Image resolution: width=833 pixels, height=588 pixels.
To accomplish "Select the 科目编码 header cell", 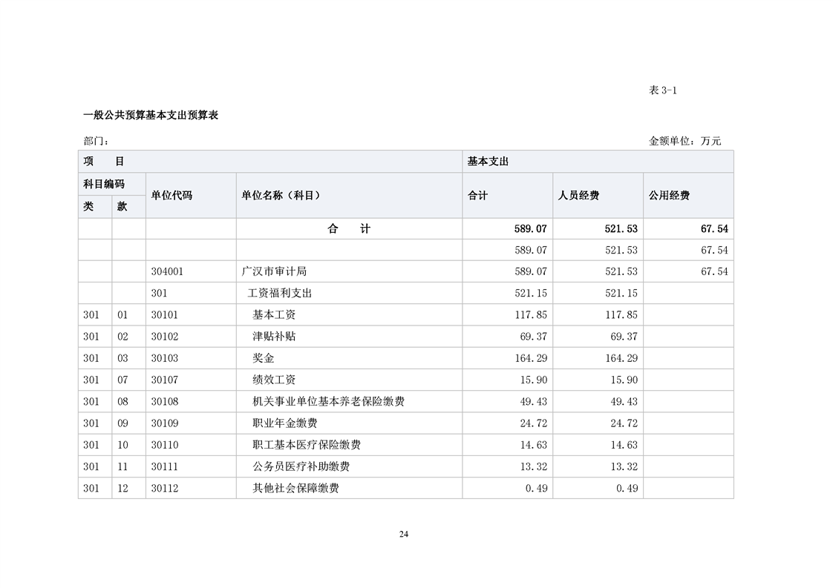I will 104,184.
